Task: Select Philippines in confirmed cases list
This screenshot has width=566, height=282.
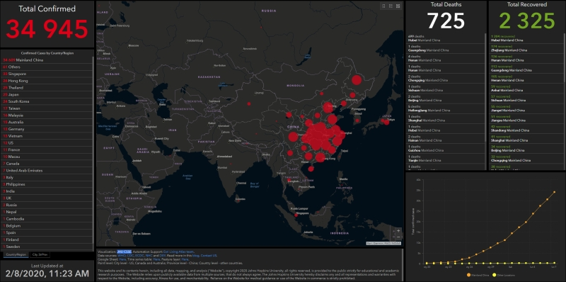Action: click(x=47, y=184)
